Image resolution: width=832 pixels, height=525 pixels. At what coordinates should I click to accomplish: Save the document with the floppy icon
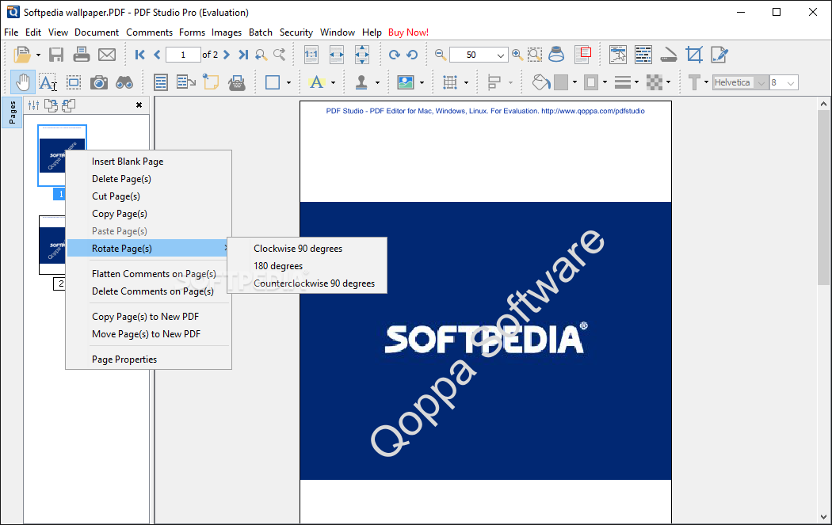pos(56,55)
